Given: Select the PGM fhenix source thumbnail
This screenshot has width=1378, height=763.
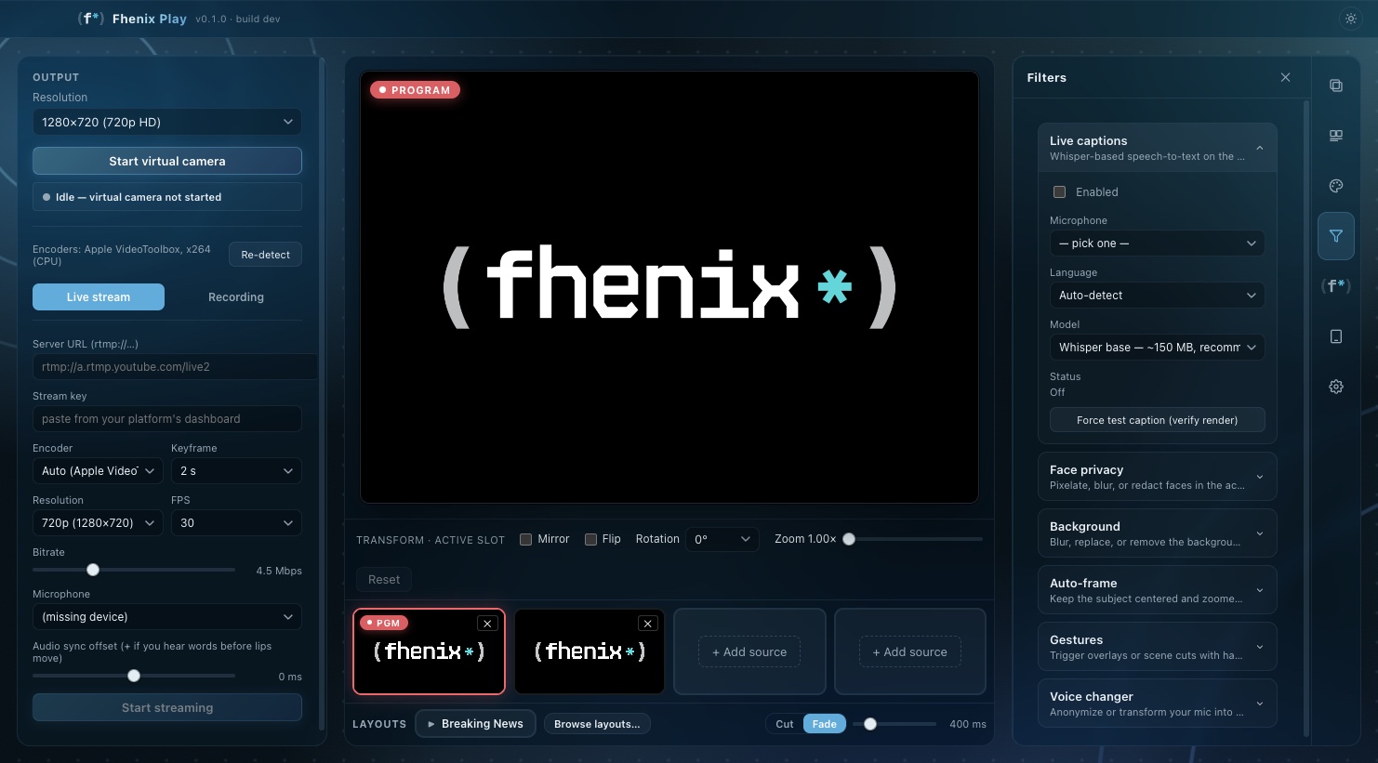Looking at the screenshot, I should pyautogui.click(x=430, y=651).
